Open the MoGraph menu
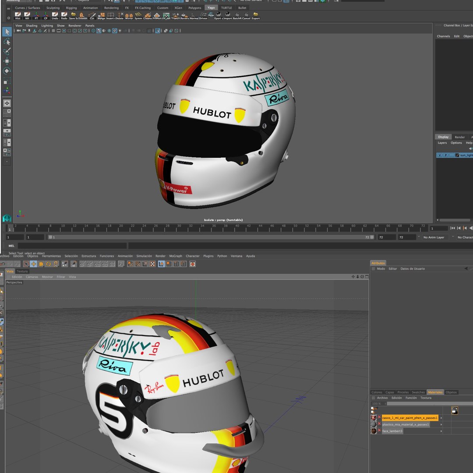The width and height of the screenshot is (473, 473). point(176,256)
